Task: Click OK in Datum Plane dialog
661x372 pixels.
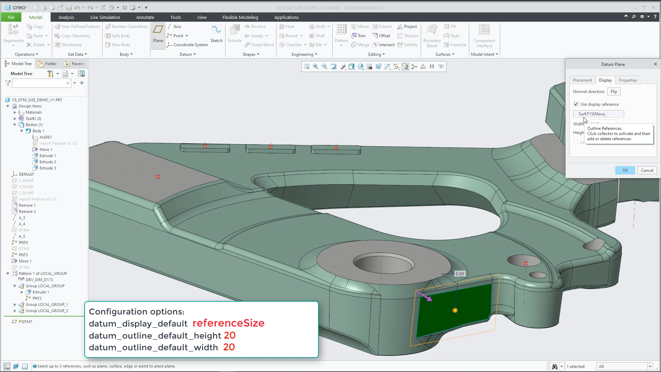Action: pos(625,170)
